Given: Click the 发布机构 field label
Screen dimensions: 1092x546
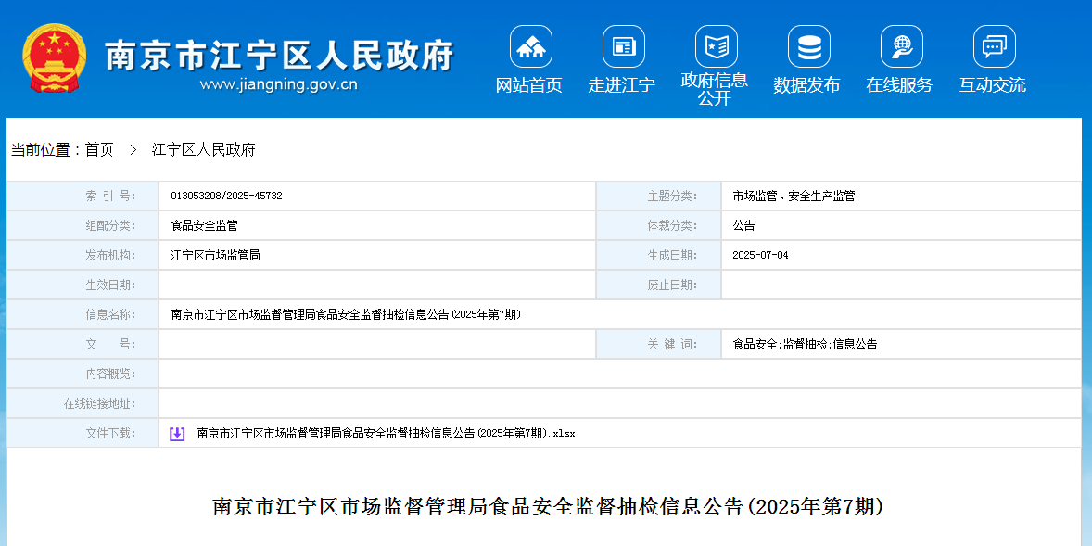Looking at the screenshot, I should [x=110, y=256].
